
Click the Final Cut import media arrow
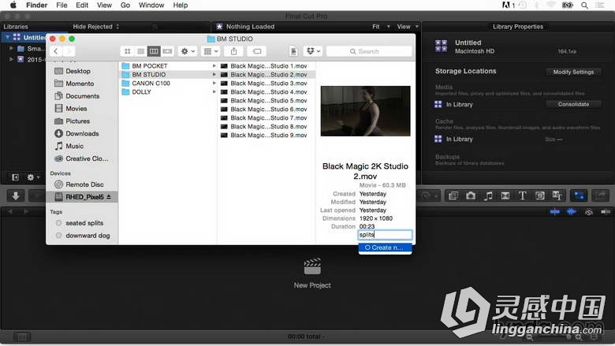(16, 196)
